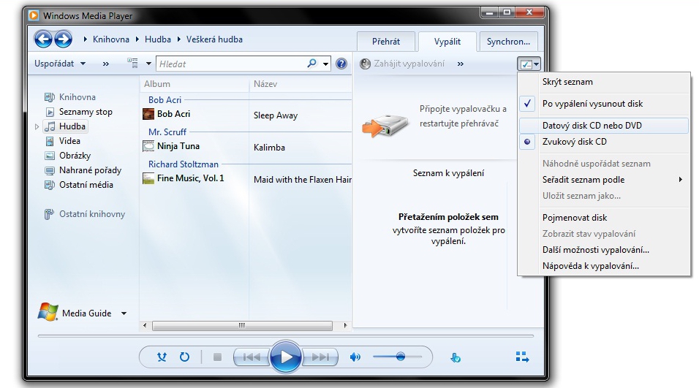Click the Seznamy stop playlist icon
Image resolution: width=699 pixels, height=388 pixels.
pyautogui.click(x=50, y=112)
